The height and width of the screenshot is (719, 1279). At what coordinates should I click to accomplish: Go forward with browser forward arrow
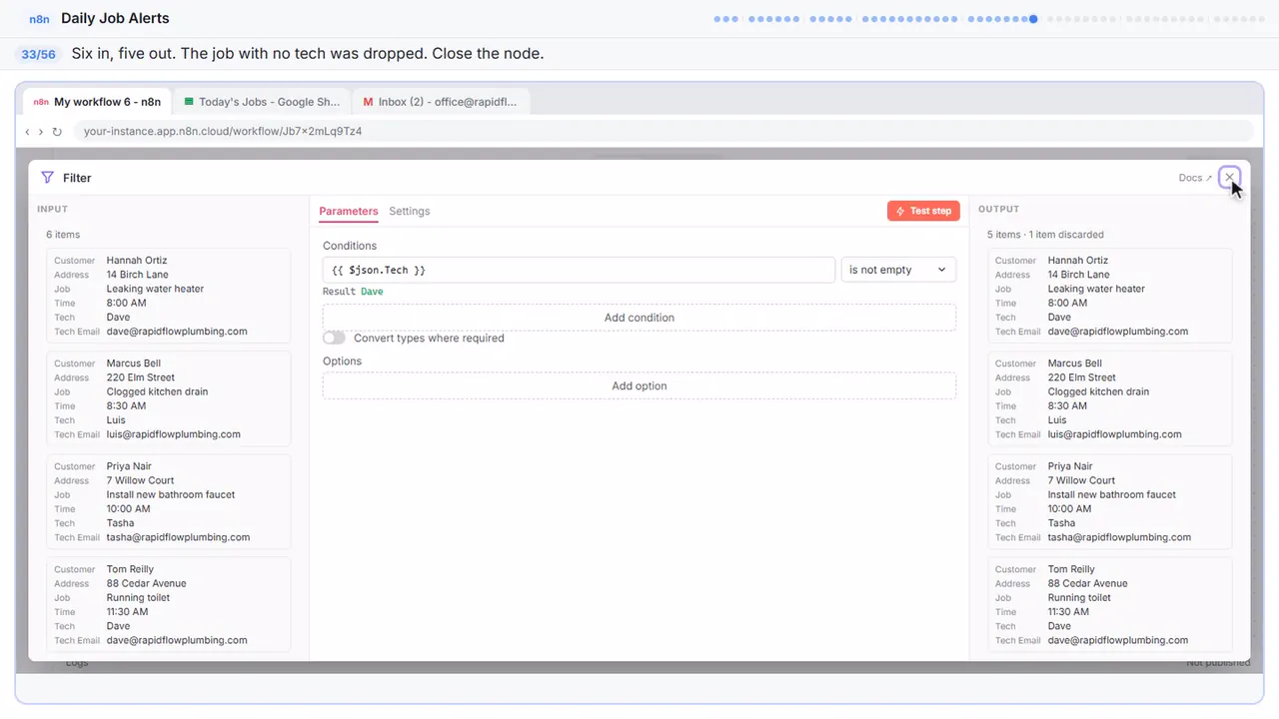41,131
